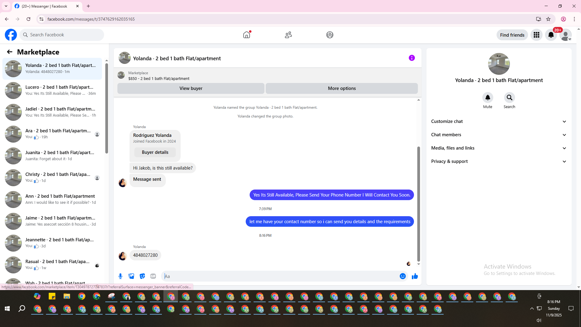Open the tab search dropdown arrow

[x=6, y=6]
